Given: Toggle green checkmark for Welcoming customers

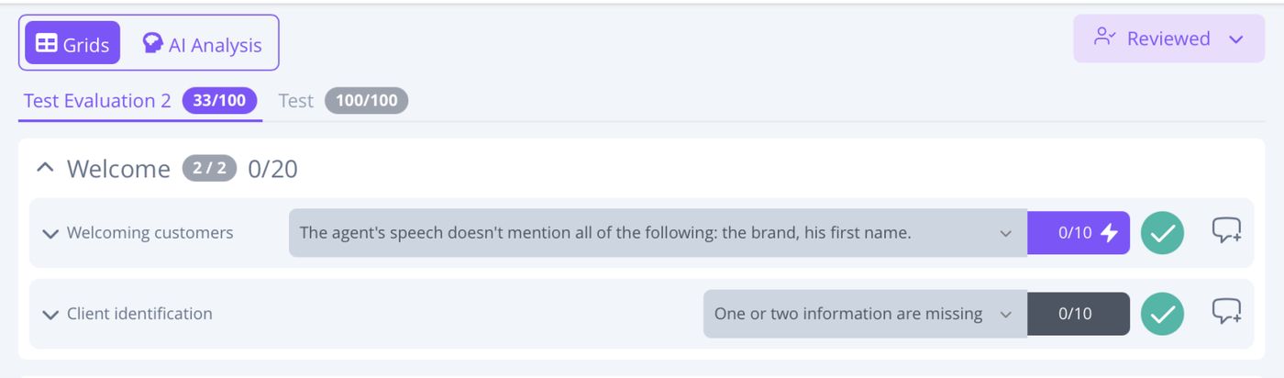Looking at the screenshot, I should pos(1162,233).
